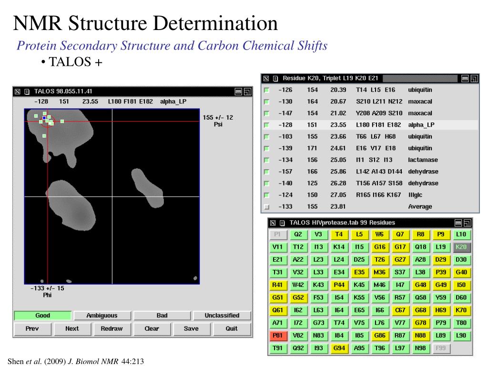The image size is (488, 366).
Task: Click blue data point in Ramachandran plot
Action: pyautogui.click(x=44, y=118)
